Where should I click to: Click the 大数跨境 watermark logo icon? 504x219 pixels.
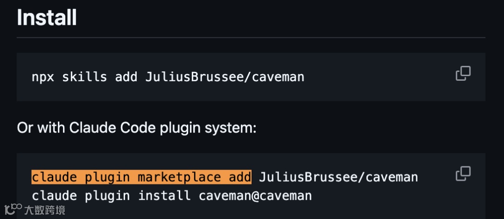(13, 209)
